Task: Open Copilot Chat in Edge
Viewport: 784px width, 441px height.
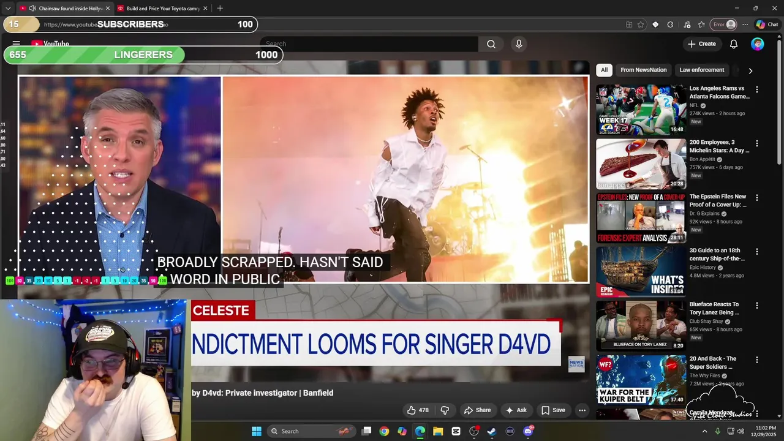Action: point(767,24)
